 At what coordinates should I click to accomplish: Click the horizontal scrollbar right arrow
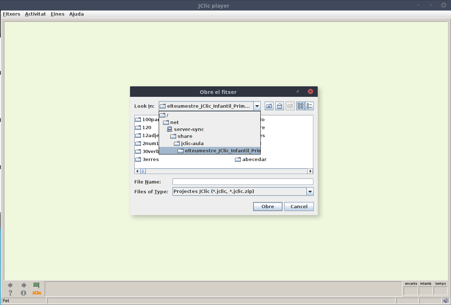(310, 171)
